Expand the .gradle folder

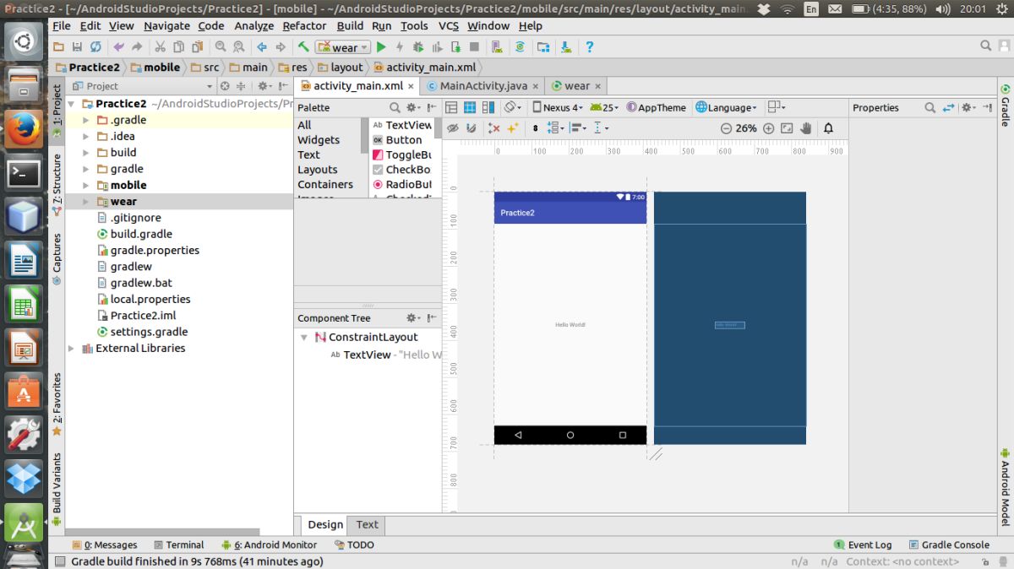pyautogui.click(x=86, y=120)
